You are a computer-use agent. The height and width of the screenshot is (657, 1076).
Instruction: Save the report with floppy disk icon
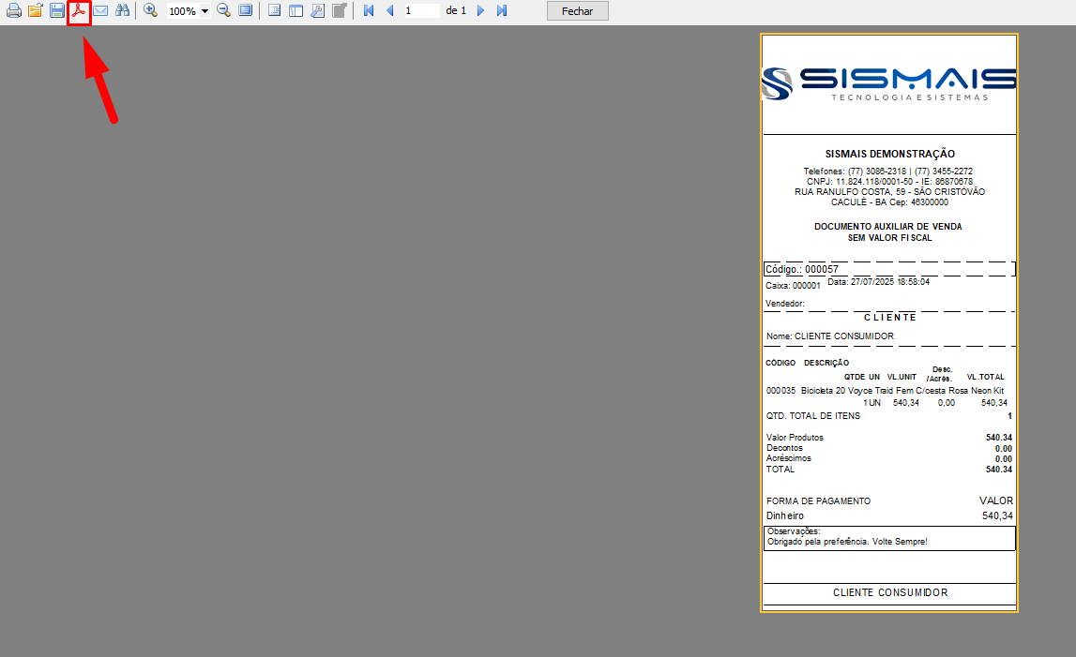pyautogui.click(x=57, y=11)
